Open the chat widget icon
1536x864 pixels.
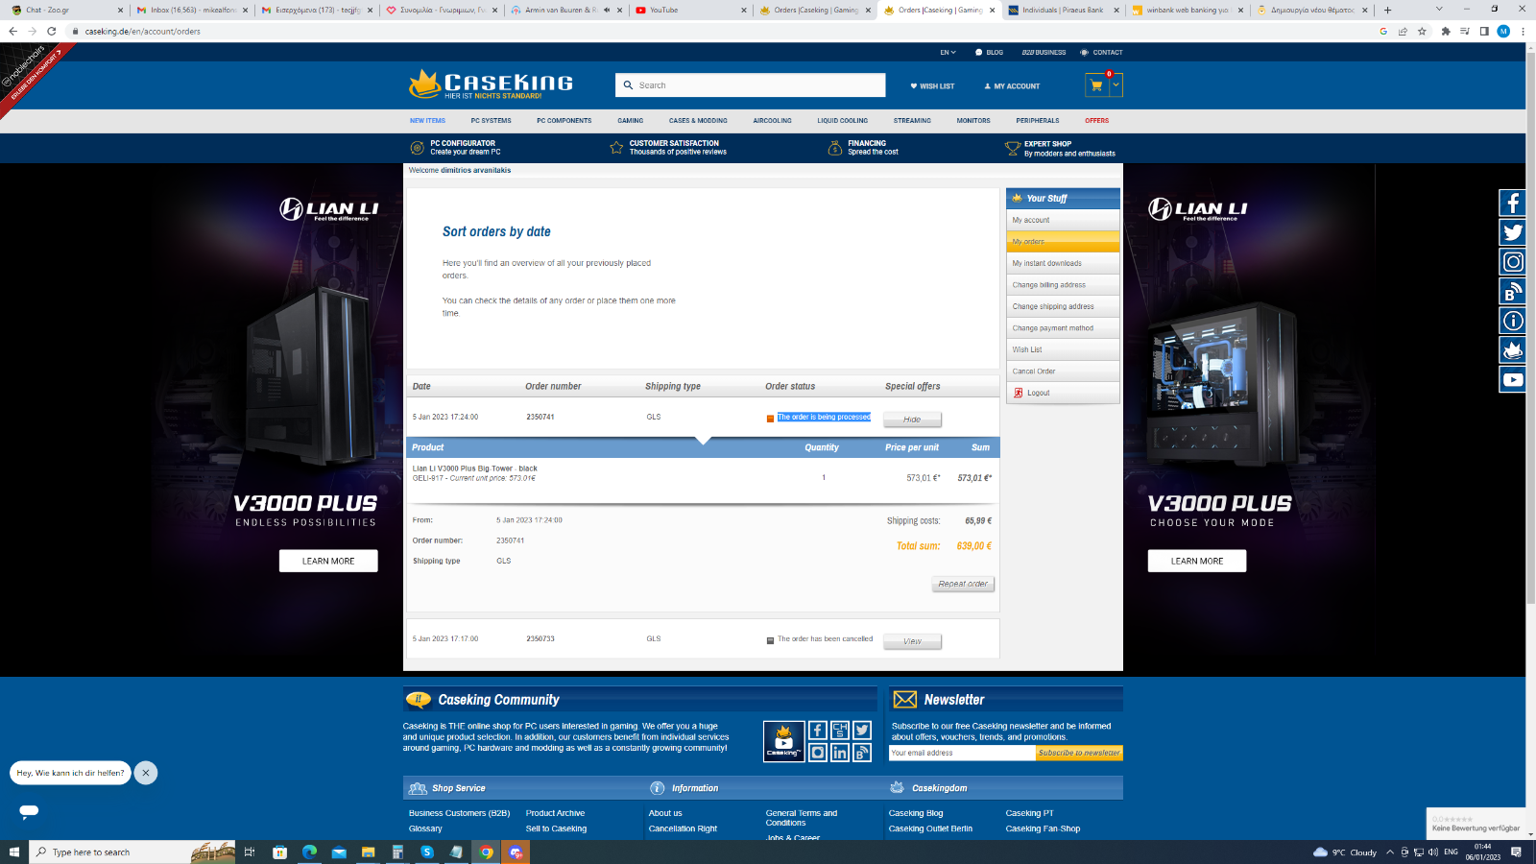(x=29, y=811)
